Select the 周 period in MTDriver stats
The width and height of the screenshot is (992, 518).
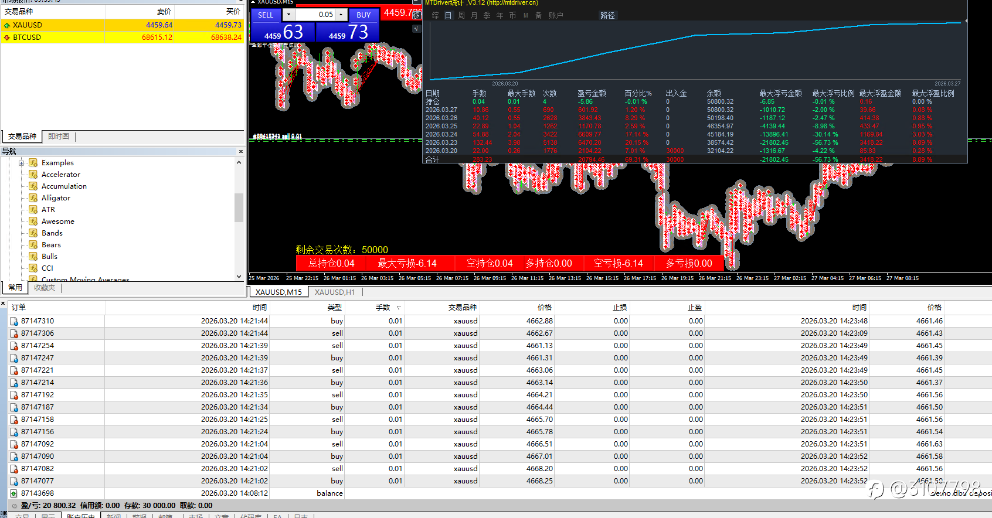click(x=461, y=15)
